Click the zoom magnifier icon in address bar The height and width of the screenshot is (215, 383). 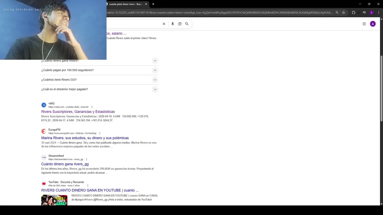coord(337,13)
